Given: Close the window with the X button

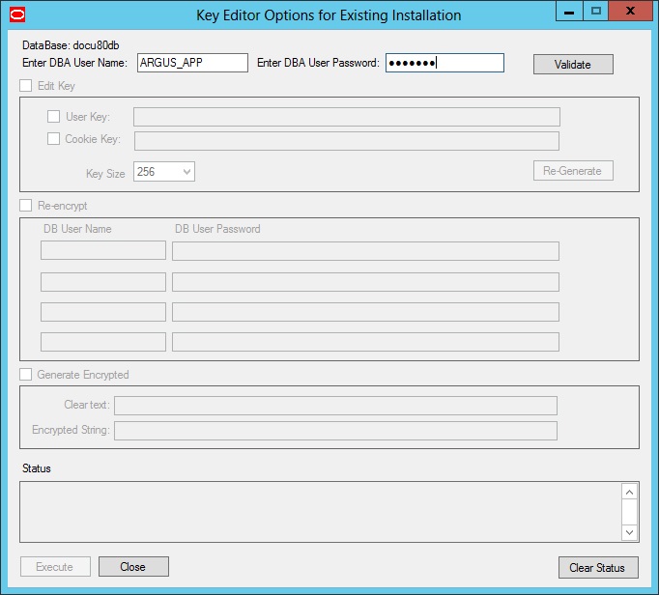Looking at the screenshot, I should 630,11.
